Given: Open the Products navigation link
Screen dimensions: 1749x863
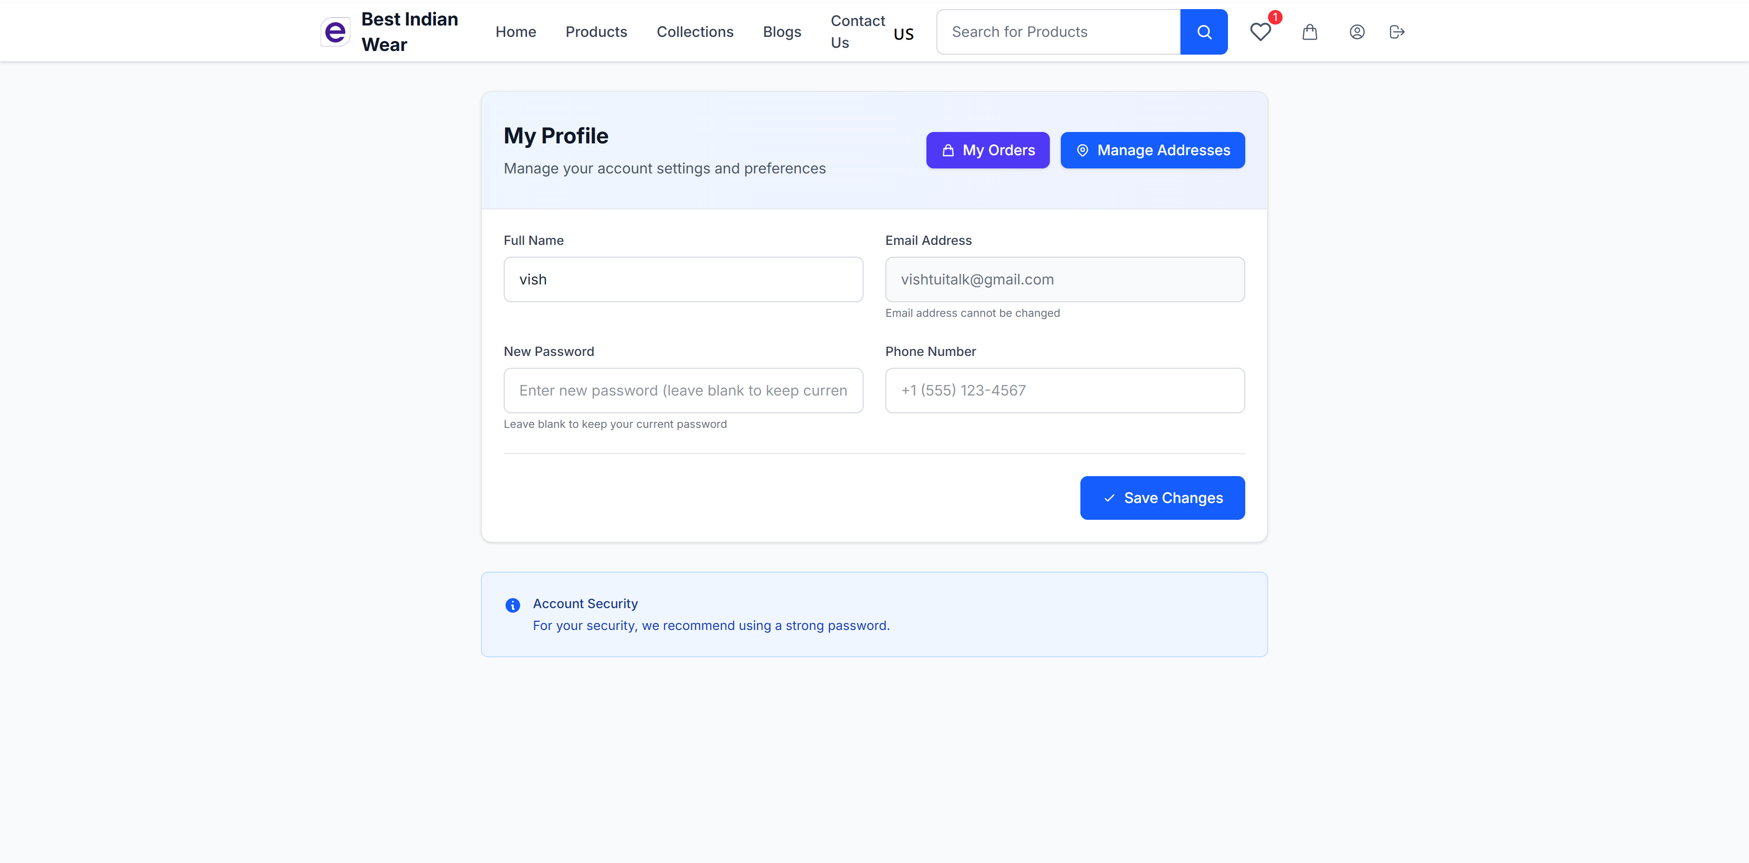Looking at the screenshot, I should (596, 31).
